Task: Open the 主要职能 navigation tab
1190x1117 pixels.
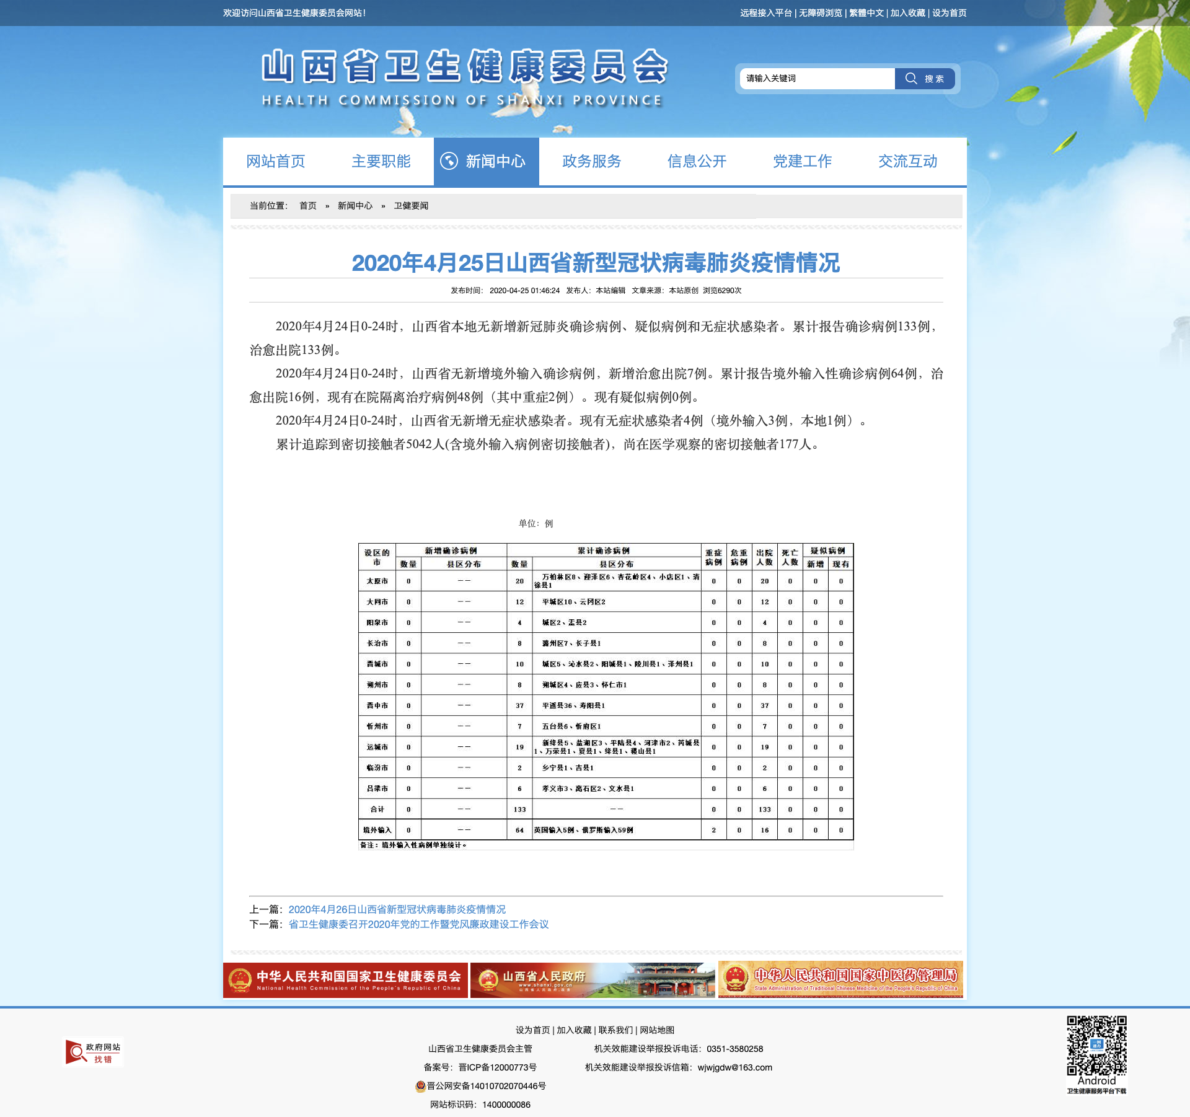Action: tap(381, 161)
